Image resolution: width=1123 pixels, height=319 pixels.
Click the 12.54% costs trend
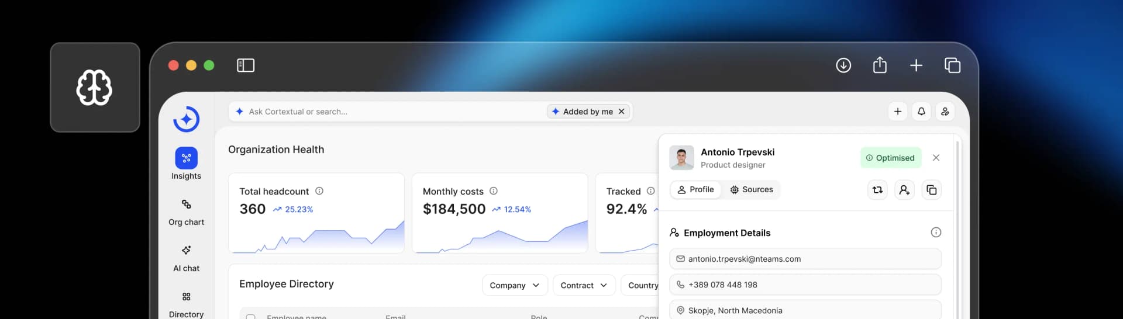[x=512, y=209]
